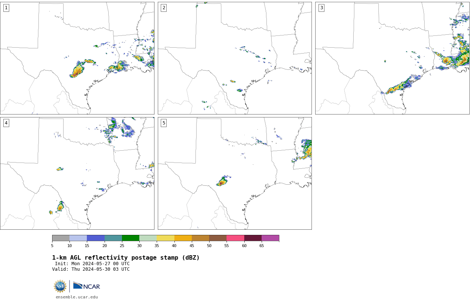Click the tan-brown 45-50 dBZ swatch

click(200, 238)
